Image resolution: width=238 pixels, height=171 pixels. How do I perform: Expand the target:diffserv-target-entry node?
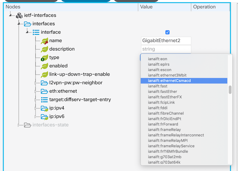pyautogui.click(x=35, y=100)
